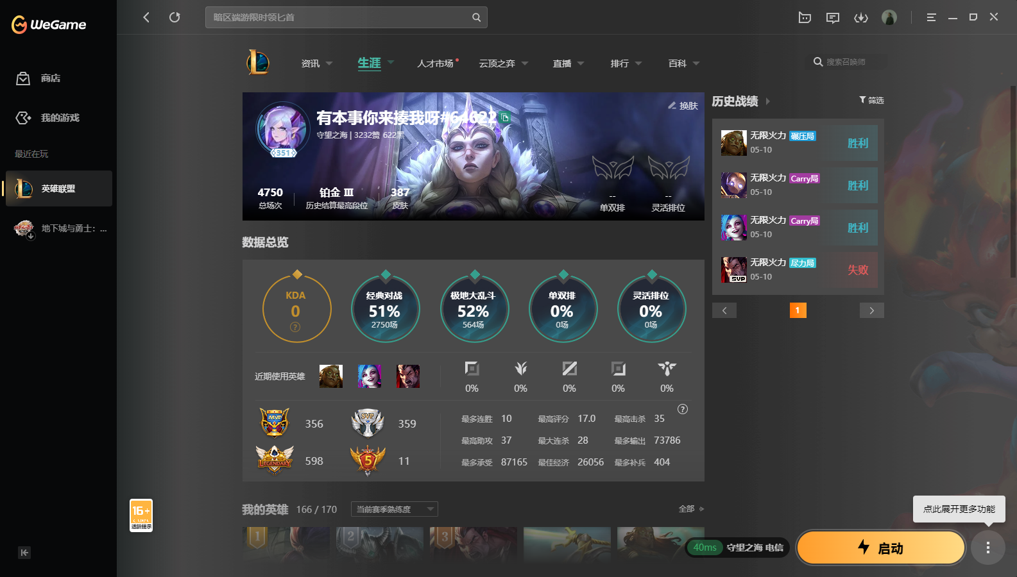The width and height of the screenshot is (1017, 577).
Task: Click the first recently used champion icon
Action: click(x=331, y=376)
